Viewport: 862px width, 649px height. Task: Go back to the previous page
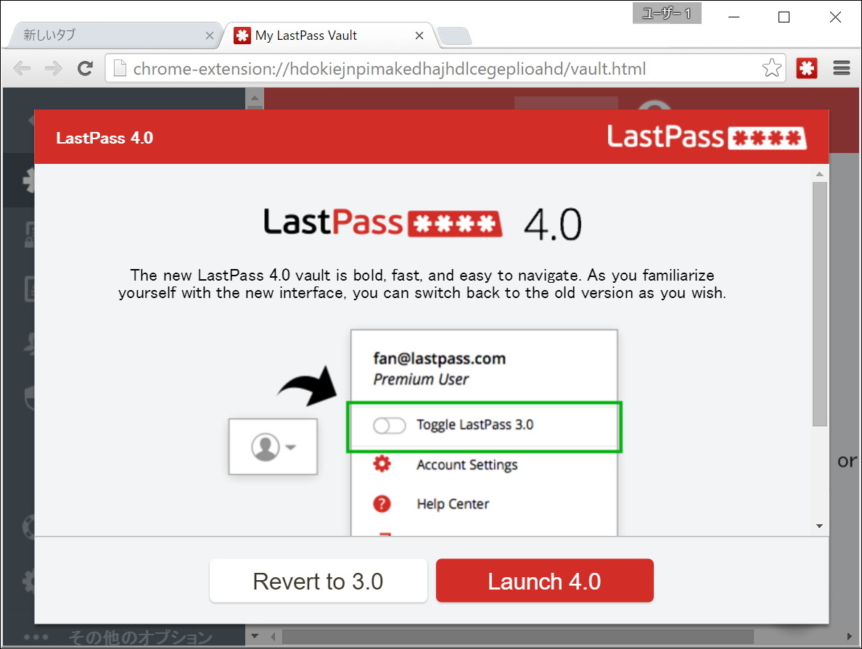click(x=22, y=68)
